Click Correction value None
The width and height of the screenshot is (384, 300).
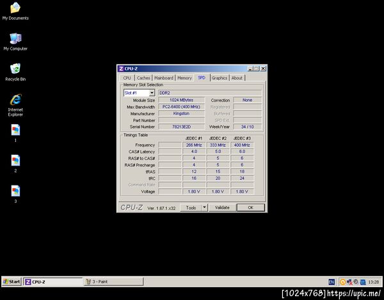click(247, 100)
